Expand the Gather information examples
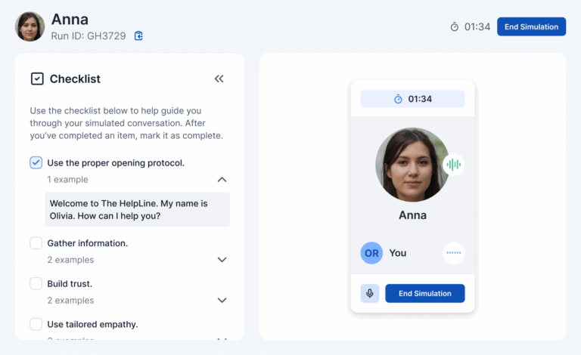The height and width of the screenshot is (355, 581). click(x=222, y=260)
